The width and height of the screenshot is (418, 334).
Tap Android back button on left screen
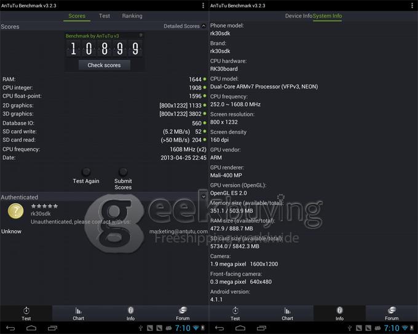point(10,328)
